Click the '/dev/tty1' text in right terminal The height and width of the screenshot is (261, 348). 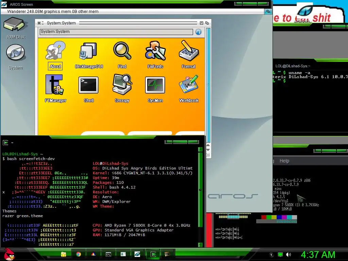click(x=280, y=201)
